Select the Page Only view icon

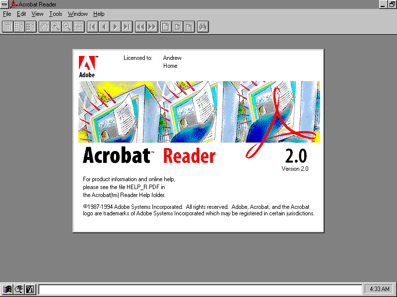tap(7, 27)
